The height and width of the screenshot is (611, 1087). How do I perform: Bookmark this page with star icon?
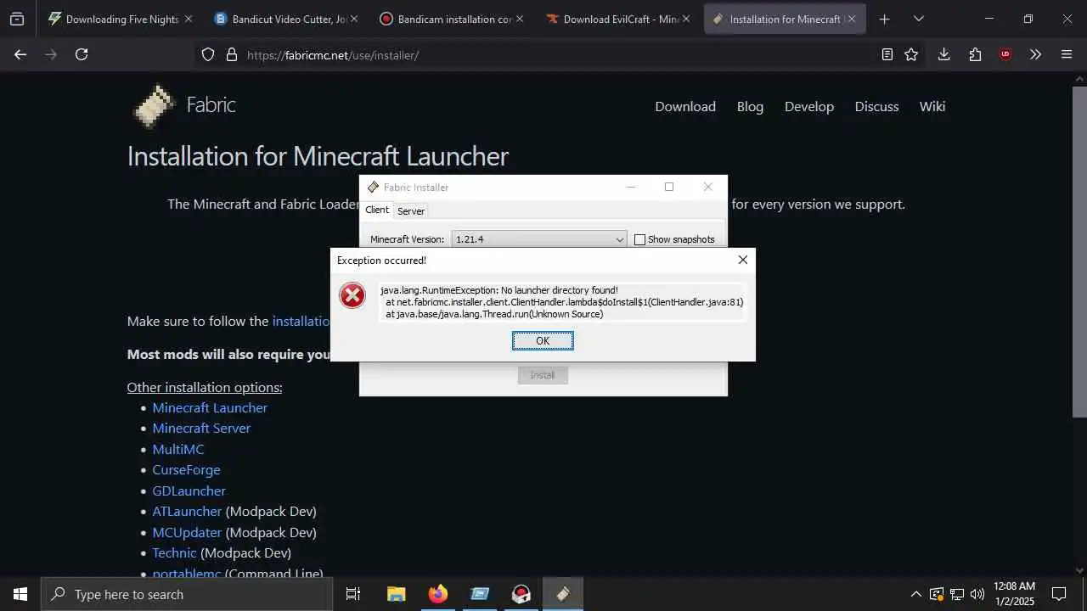click(911, 54)
